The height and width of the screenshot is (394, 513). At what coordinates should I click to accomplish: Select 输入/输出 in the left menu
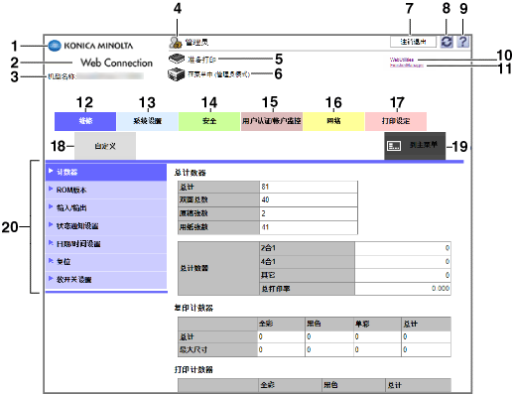pos(106,207)
